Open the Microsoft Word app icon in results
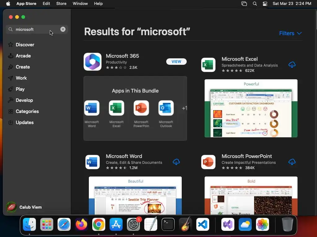317x237 pixels. click(92, 162)
